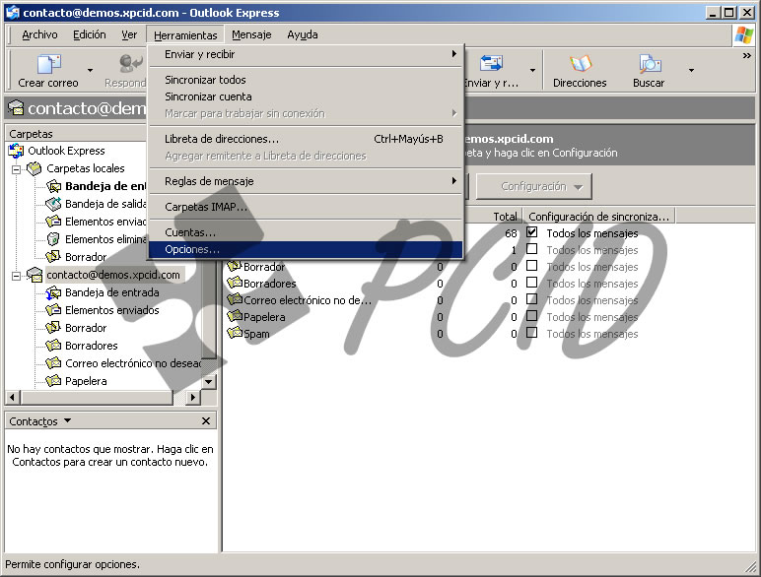761x577 pixels.
Task: Expand the Reglas de mensaje submenu
Action: point(306,181)
